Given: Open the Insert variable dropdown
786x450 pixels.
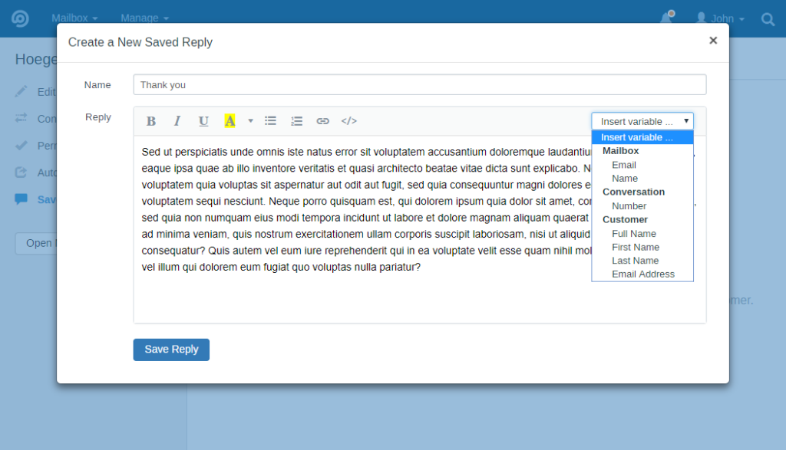Looking at the screenshot, I should point(642,120).
